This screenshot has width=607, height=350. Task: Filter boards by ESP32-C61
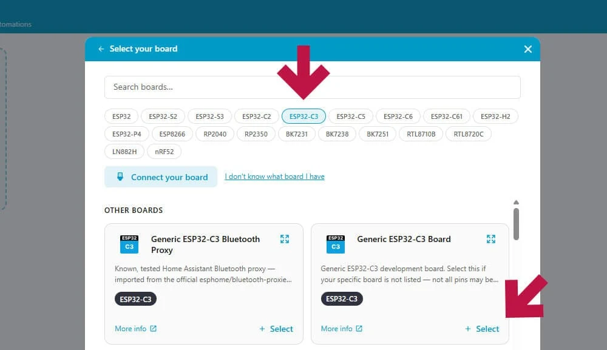[x=446, y=116]
